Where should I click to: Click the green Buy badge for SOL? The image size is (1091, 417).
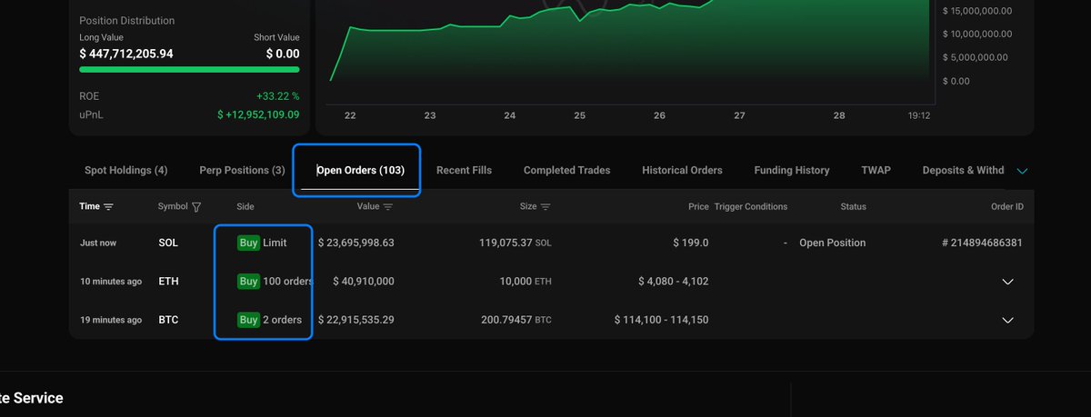click(248, 243)
